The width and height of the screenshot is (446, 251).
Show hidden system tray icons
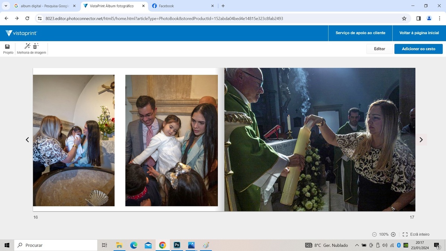[x=357, y=245]
